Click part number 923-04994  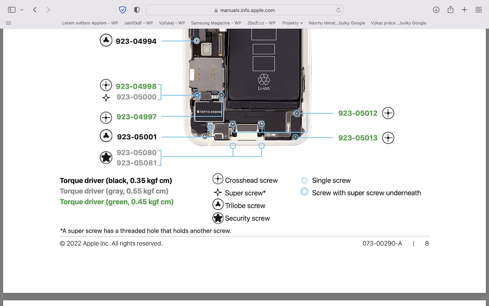136,41
